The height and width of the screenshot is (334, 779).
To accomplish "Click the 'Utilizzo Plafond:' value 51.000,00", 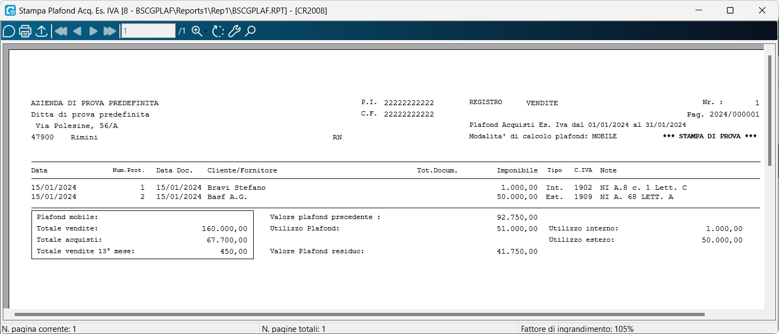I will pyautogui.click(x=517, y=228).
